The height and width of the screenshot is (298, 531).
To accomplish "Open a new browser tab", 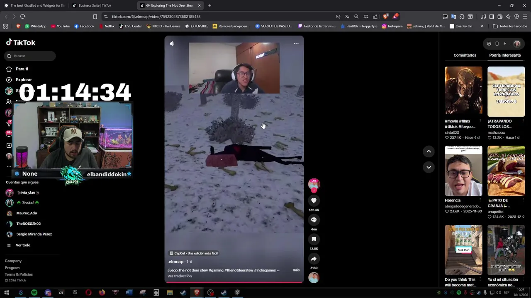I will click(209, 5).
